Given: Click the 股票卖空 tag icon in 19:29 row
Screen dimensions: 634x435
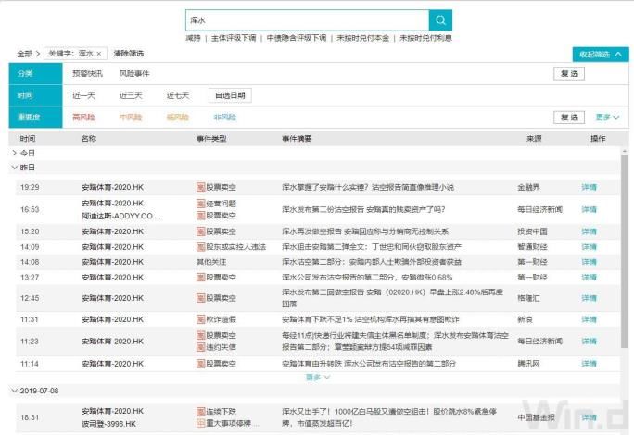Looking at the screenshot, I should [201, 187].
